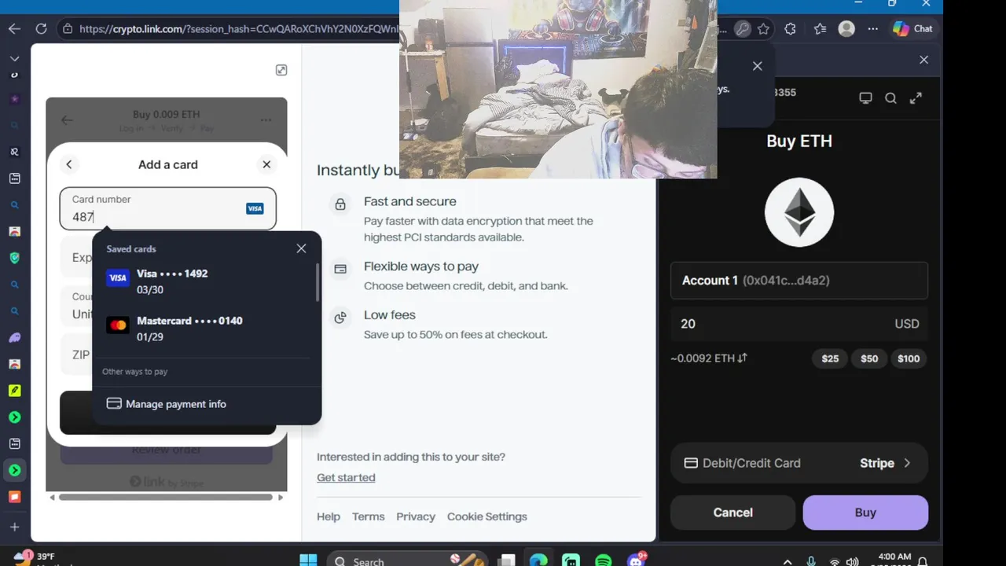Select the $50 quick amount
The width and height of the screenshot is (1006, 566).
click(x=869, y=358)
